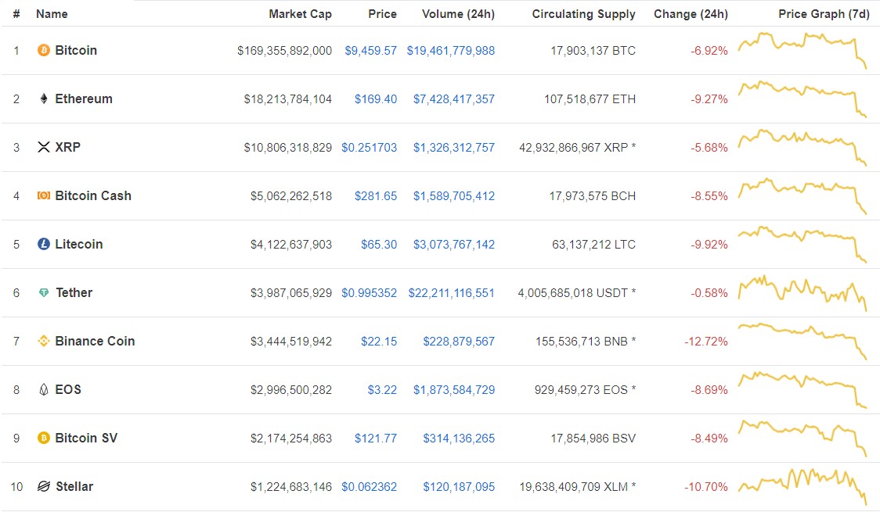
Task: Open the XRP name link
Action: click(x=67, y=147)
